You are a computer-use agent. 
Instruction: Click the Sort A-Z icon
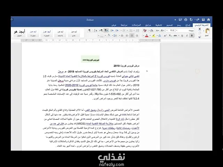point(95,30)
